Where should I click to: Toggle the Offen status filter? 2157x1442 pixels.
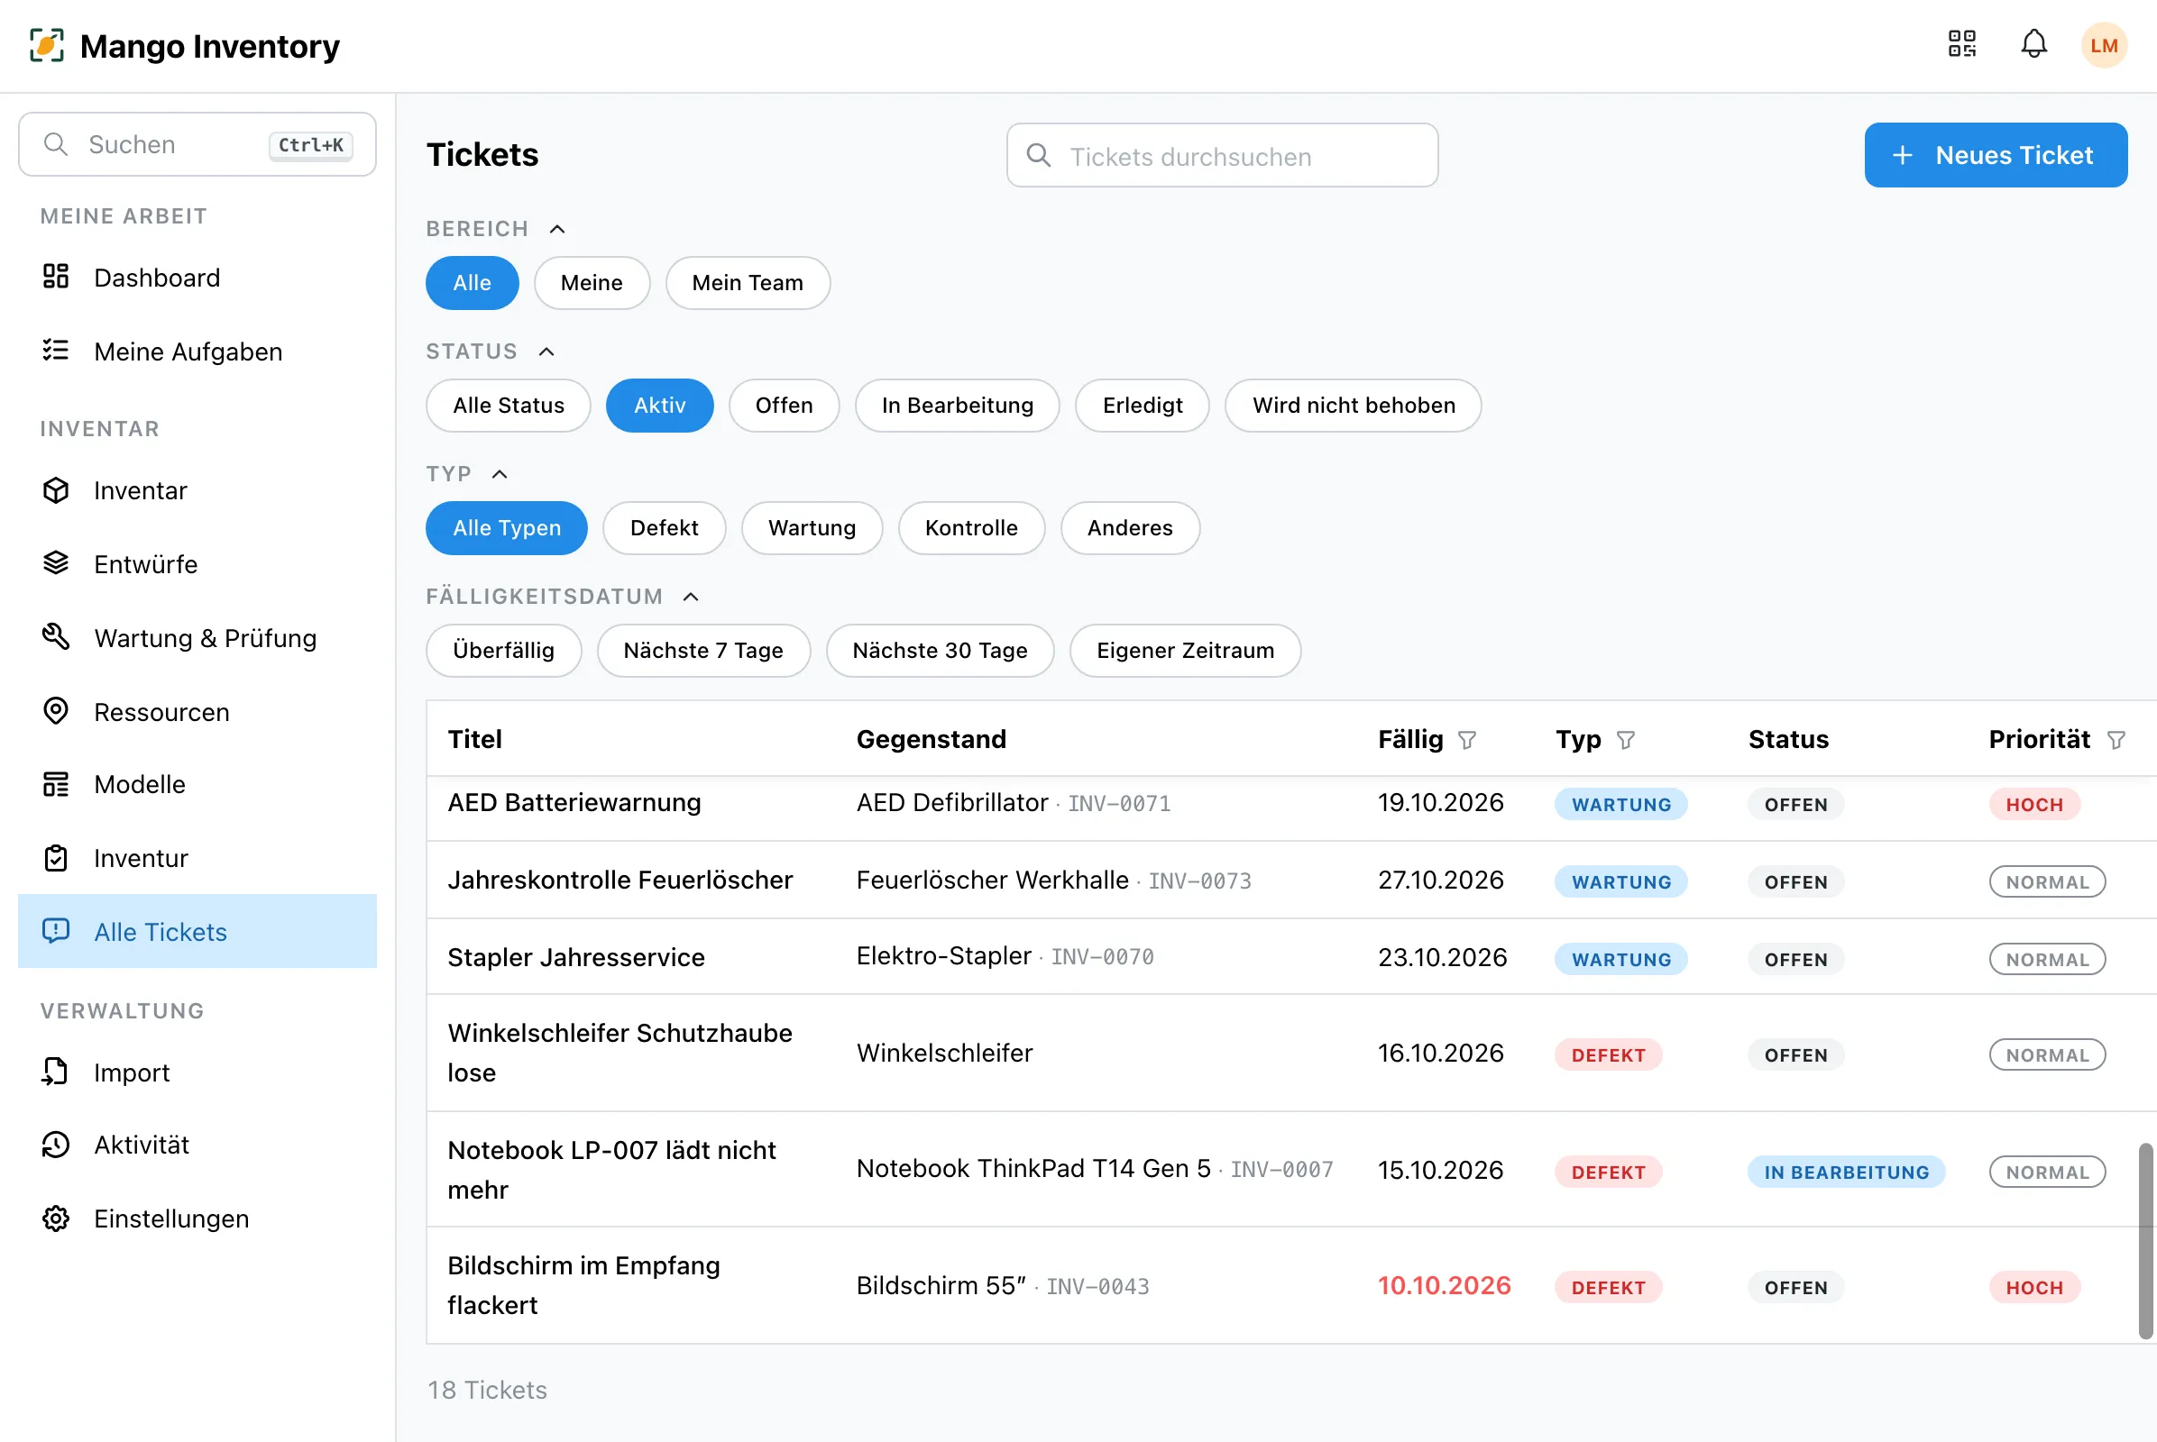click(784, 406)
